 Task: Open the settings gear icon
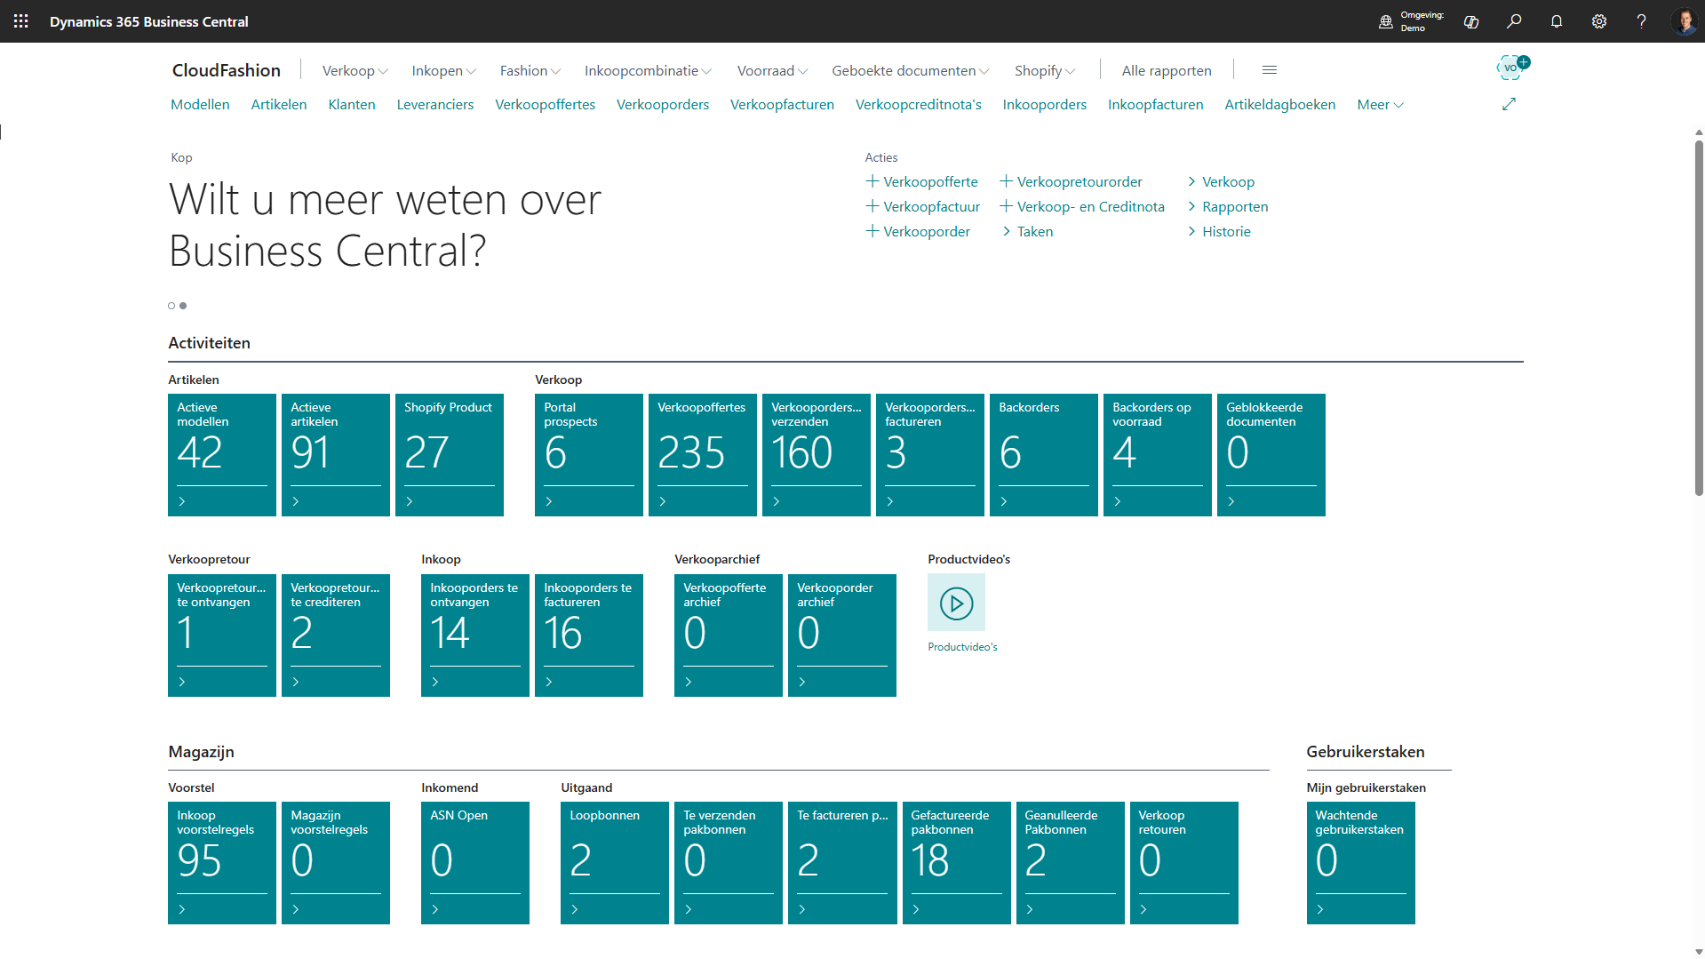(x=1599, y=21)
